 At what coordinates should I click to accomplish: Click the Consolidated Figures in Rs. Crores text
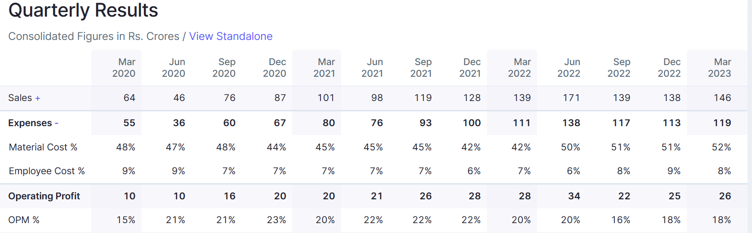coord(93,36)
